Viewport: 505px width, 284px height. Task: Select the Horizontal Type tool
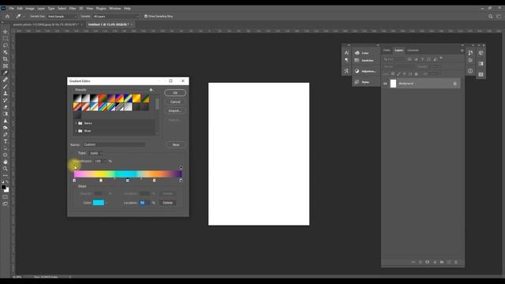[6, 141]
